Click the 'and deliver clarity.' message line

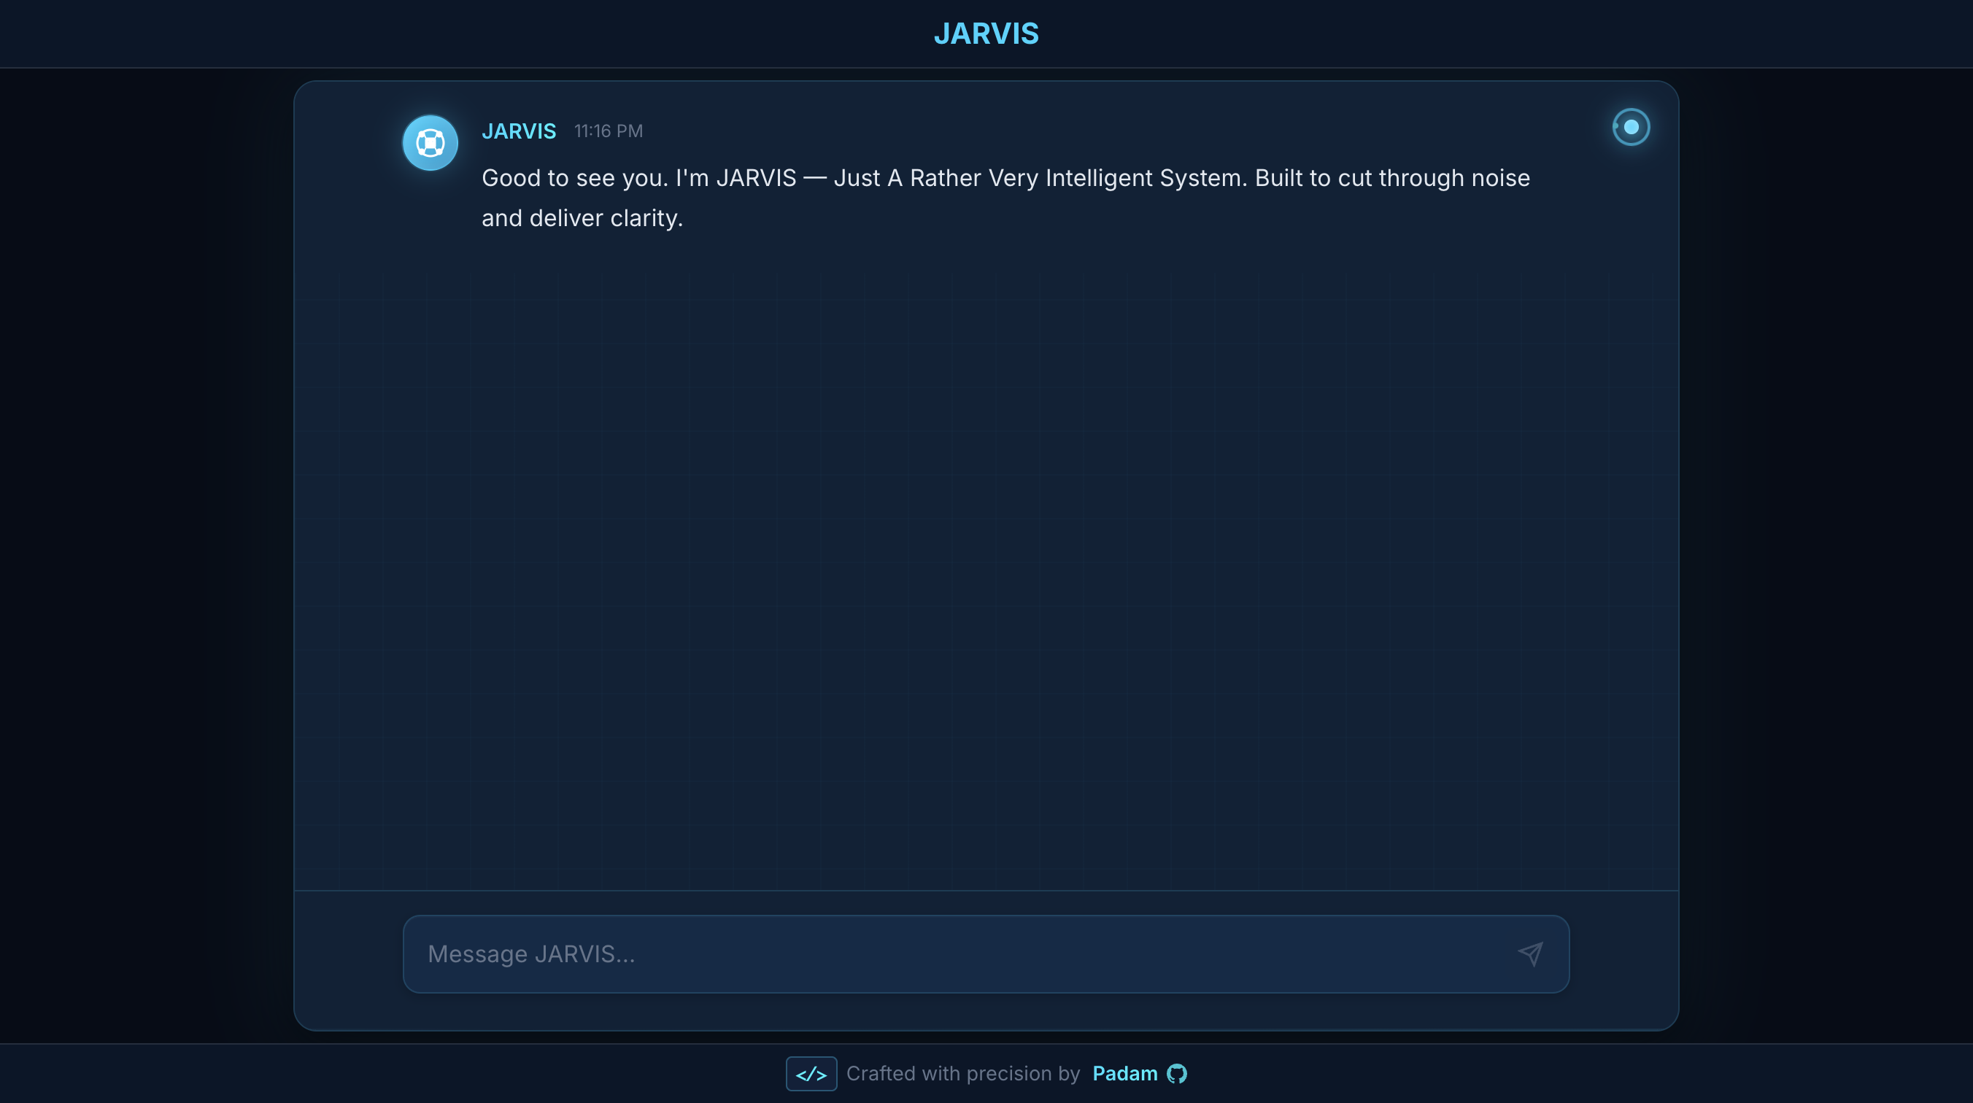point(582,218)
